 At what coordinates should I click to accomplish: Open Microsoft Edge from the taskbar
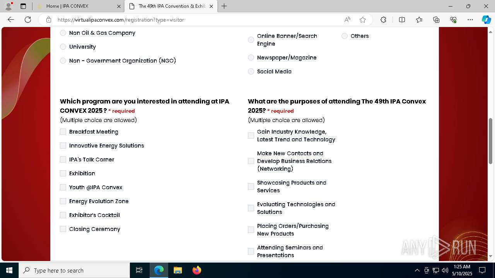[159, 270]
